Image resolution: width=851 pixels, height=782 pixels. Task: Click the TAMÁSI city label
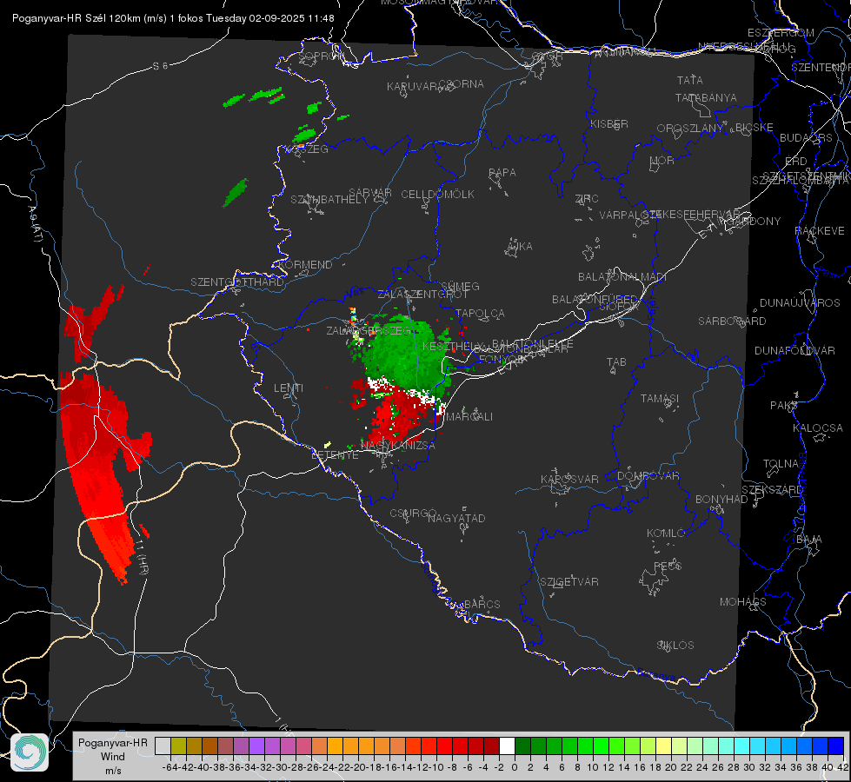click(x=660, y=399)
